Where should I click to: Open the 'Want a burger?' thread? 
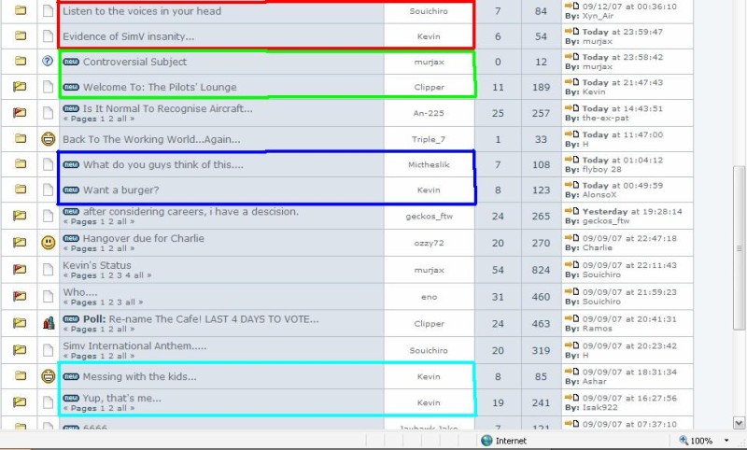tap(121, 190)
